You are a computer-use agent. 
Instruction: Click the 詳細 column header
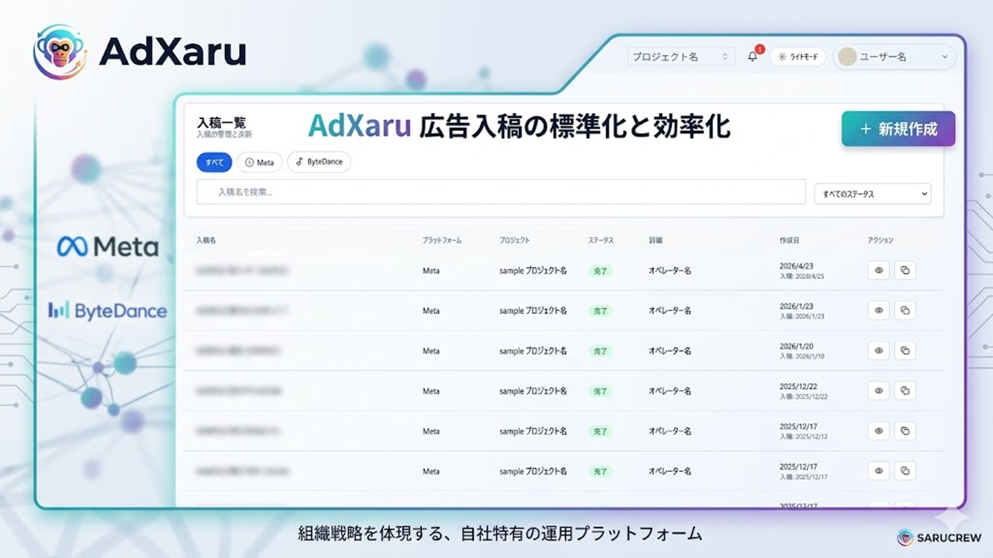[655, 240]
